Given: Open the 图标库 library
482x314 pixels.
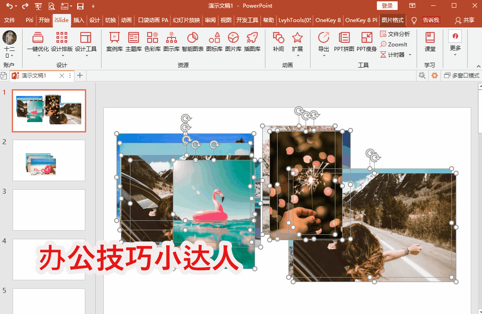Looking at the screenshot, I should 214,42.
